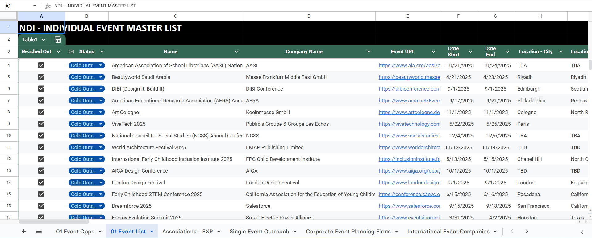Open the Name box dropdown arrow
The width and height of the screenshot is (592, 238).
click(35, 6)
